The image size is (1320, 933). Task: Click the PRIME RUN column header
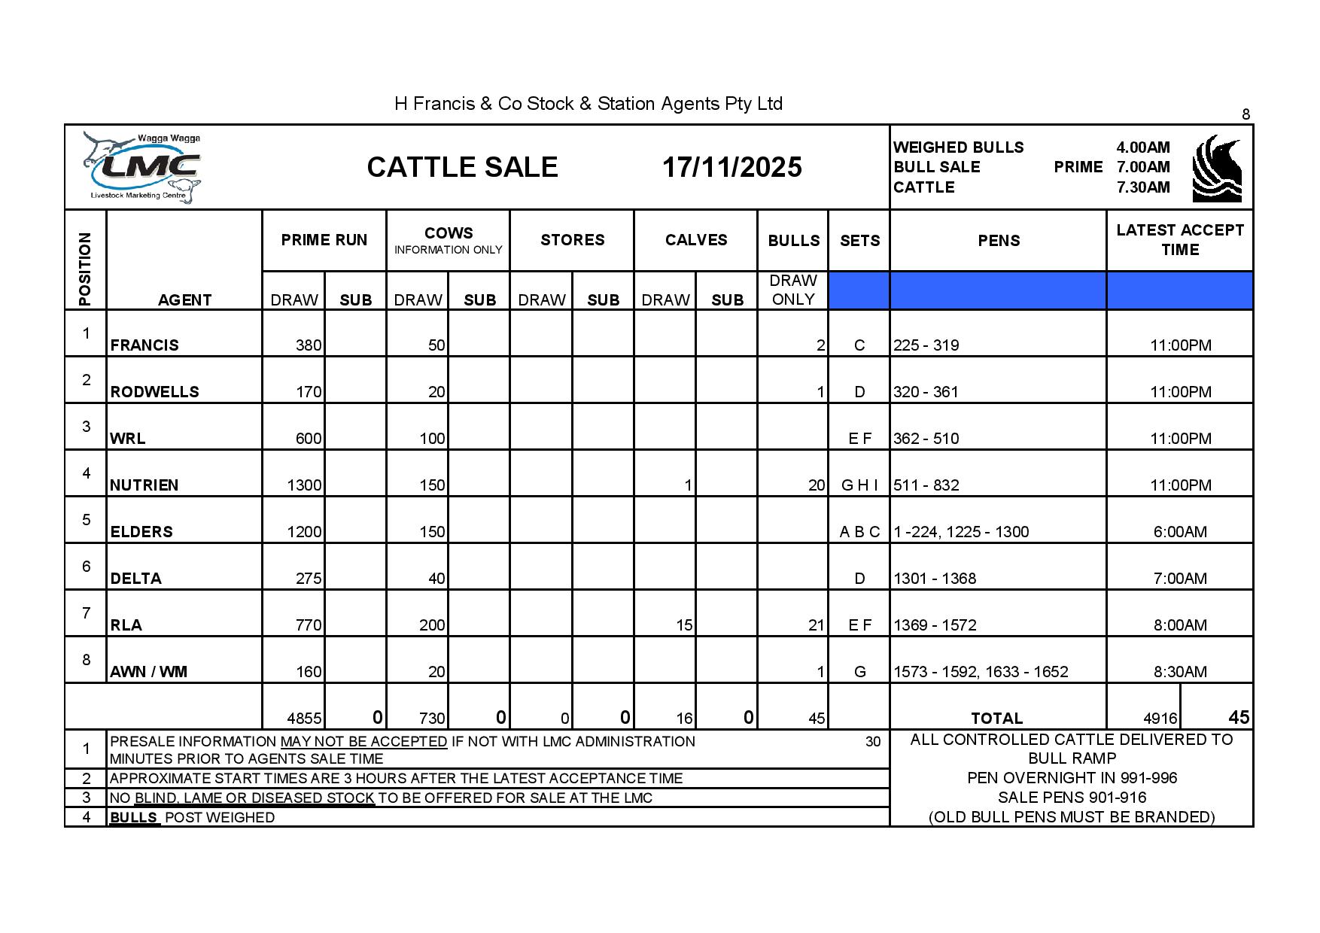point(324,240)
